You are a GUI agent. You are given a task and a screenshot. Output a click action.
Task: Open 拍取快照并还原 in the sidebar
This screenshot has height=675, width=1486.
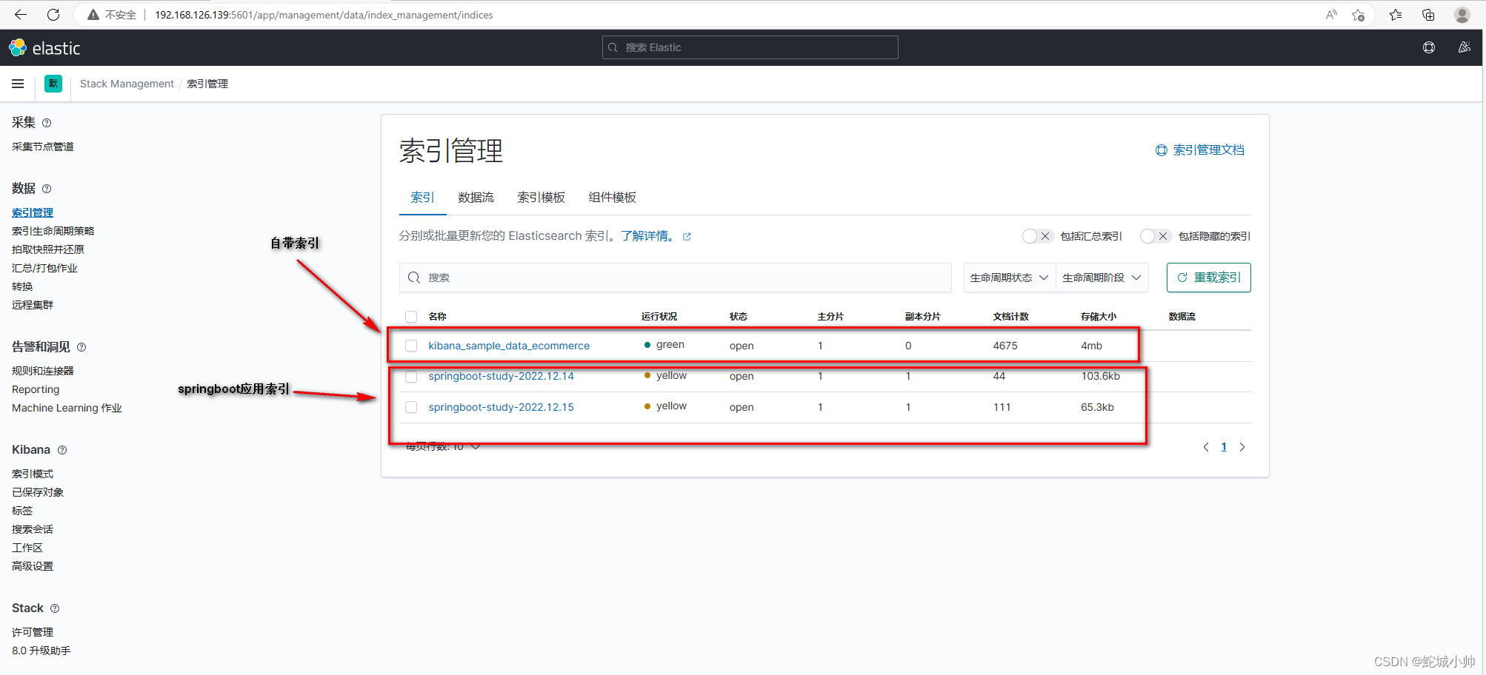pyautogui.click(x=48, y=250)
